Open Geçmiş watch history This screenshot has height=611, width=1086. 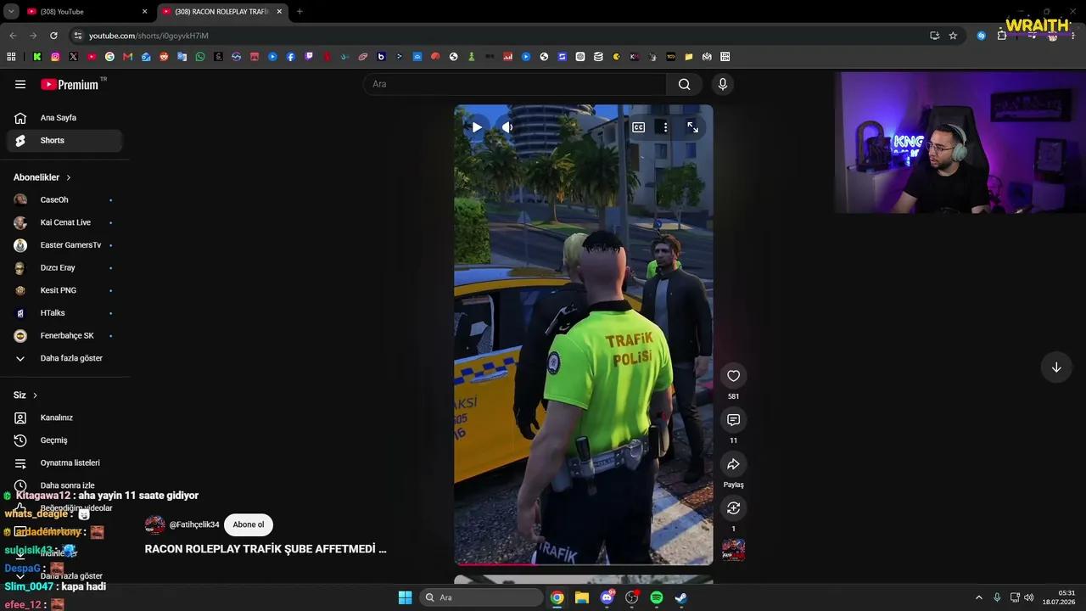[64, 440]
